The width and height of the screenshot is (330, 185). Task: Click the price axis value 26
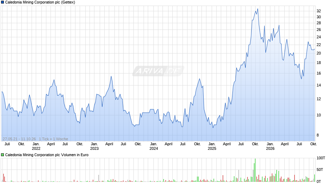319,30
